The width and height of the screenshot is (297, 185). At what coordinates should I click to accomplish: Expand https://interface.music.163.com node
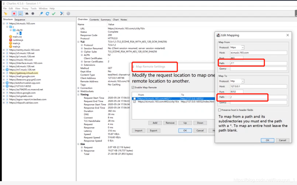[4, 63]
